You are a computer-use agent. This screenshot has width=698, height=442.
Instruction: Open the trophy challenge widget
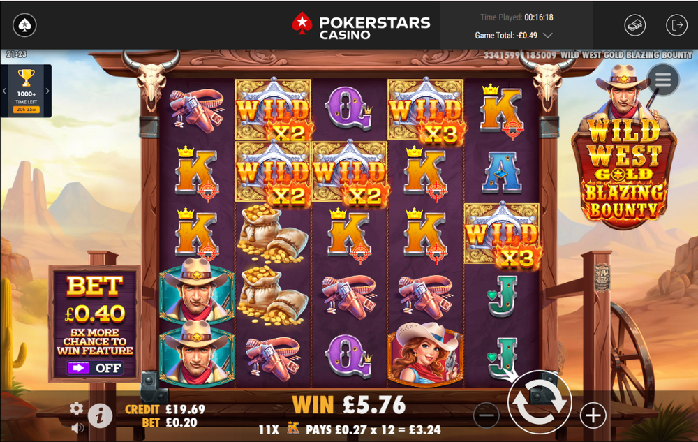coord(27,91)
